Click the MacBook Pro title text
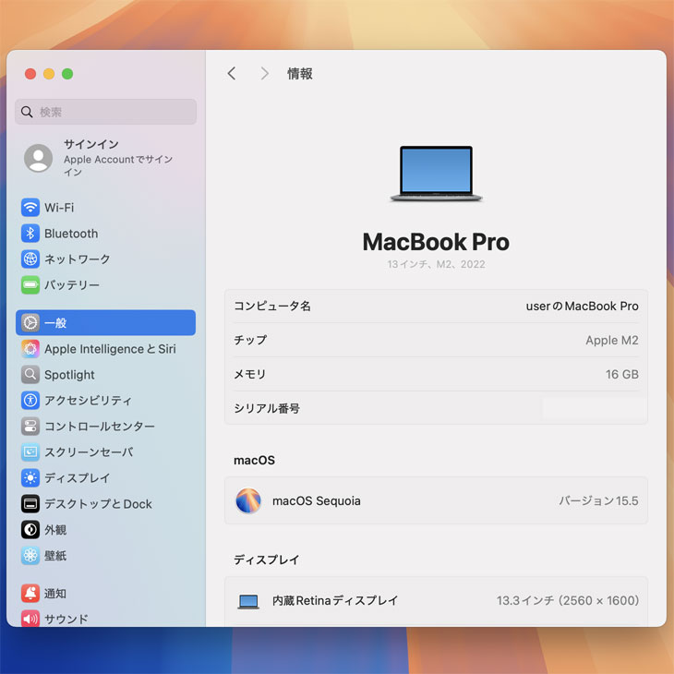This screenshot has height=674, width=674. click(x=436, y=242)
